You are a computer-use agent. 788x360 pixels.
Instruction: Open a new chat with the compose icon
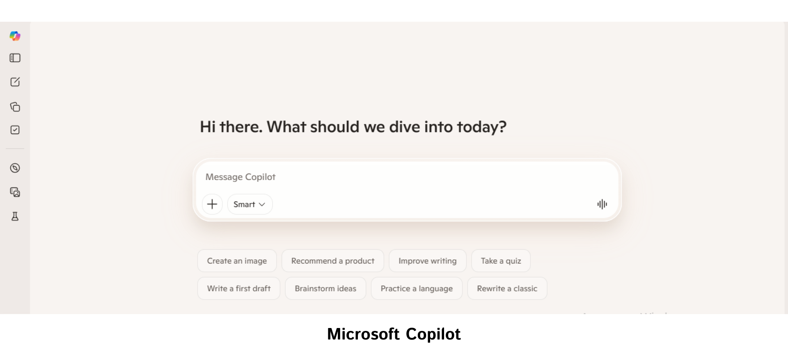[x=15, y=82]
